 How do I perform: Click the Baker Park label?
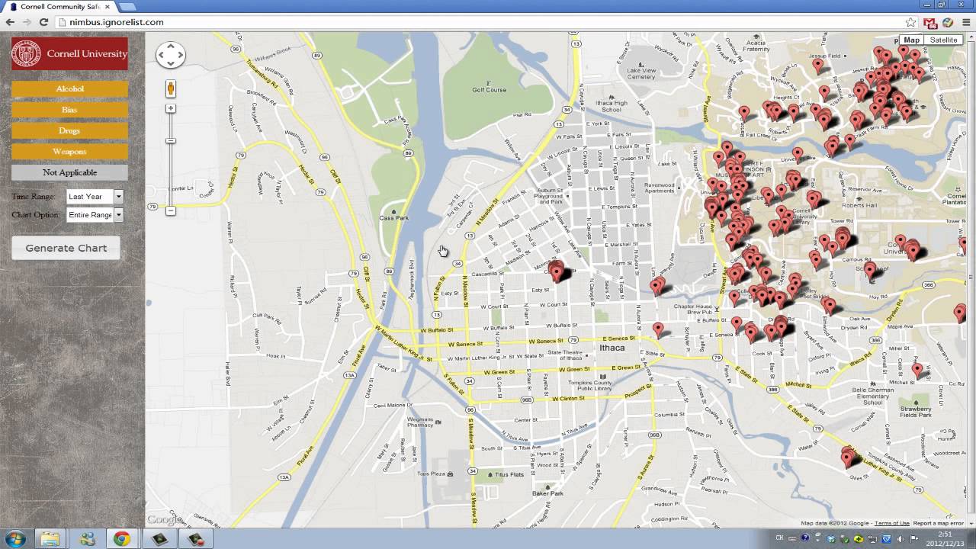click(547, 493)
